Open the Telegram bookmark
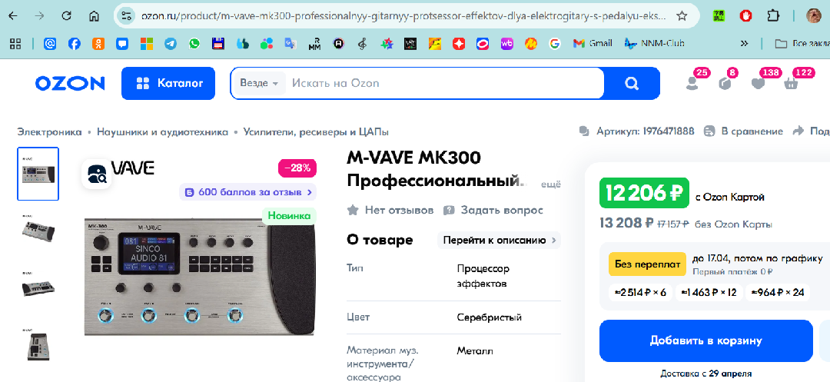Screen dimensions: 830x382 171,44
